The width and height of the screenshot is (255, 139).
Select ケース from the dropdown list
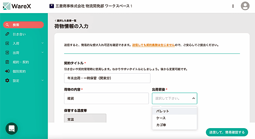coord(174,118)
